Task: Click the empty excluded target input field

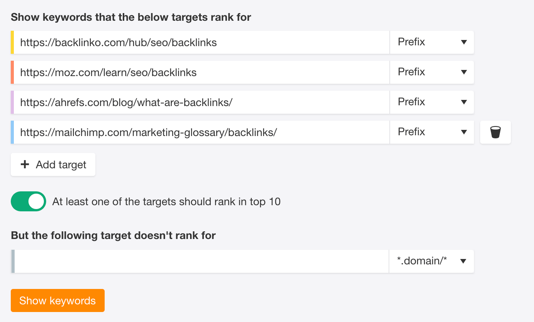Action: click(x=202, y=261)
